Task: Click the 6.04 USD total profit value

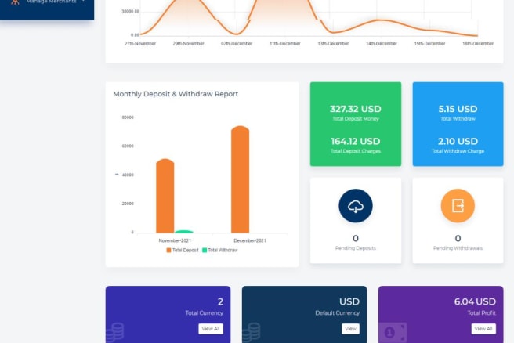Action: 475,301
